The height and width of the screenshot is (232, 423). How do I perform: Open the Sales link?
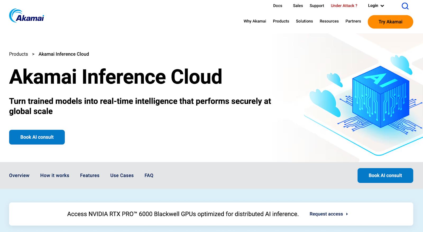pos(298,6)
